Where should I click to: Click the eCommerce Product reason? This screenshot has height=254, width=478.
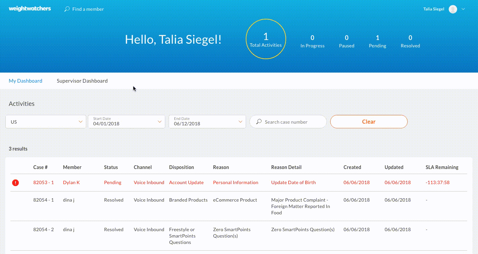235,200
